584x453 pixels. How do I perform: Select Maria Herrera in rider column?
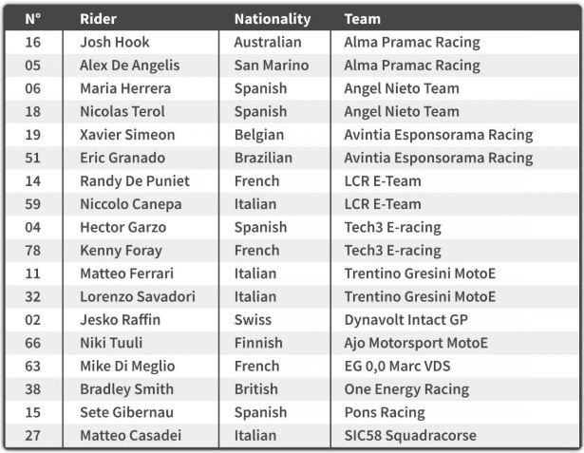point(126,88)
